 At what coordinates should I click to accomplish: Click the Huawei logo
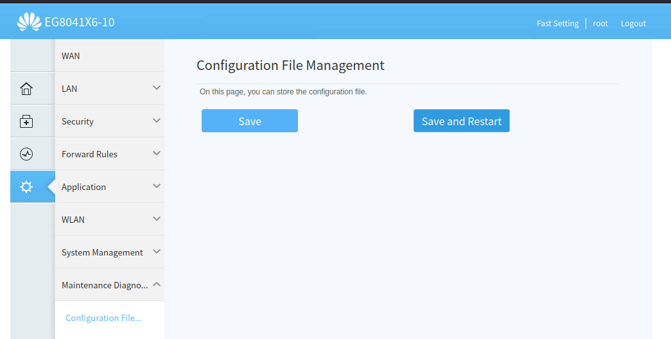point(29,22)
